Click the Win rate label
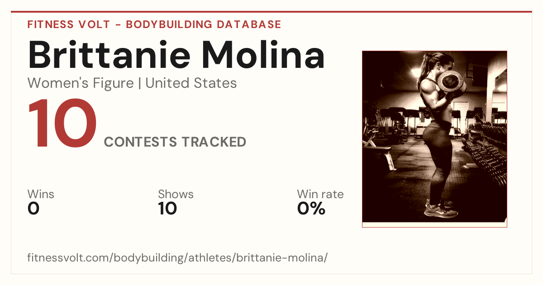Viewport: 543px width, 285px height. [x=320, y=195]
